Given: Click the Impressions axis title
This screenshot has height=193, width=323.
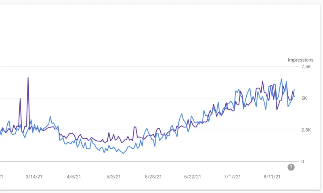Looking at the screenshot, I should coord(300,60).
